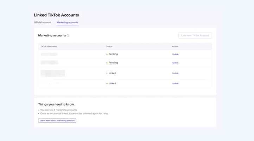
Task: Click the Status column header
Action: coord(109,46)
